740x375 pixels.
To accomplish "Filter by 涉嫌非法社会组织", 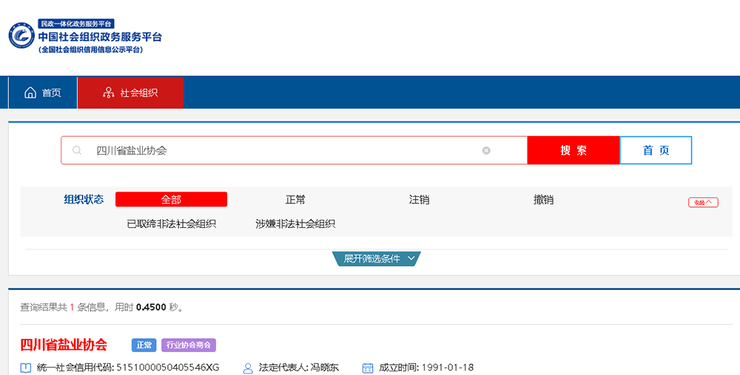I will pos(295,223).
